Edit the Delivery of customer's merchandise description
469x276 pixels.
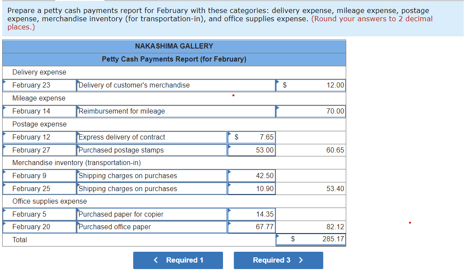pyautogui.click(x=174, y=85)
